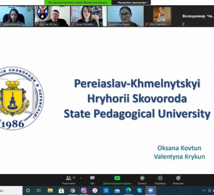Click the State Pedagogical University title line
214x195 pixels.
(137, 114)
